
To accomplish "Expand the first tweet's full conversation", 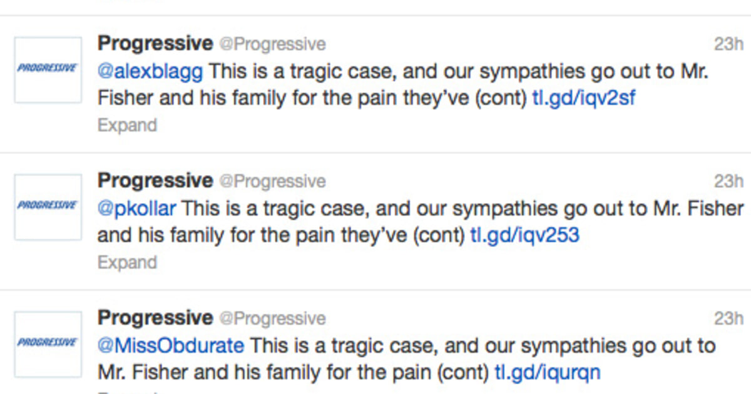I will click(127, 124).
